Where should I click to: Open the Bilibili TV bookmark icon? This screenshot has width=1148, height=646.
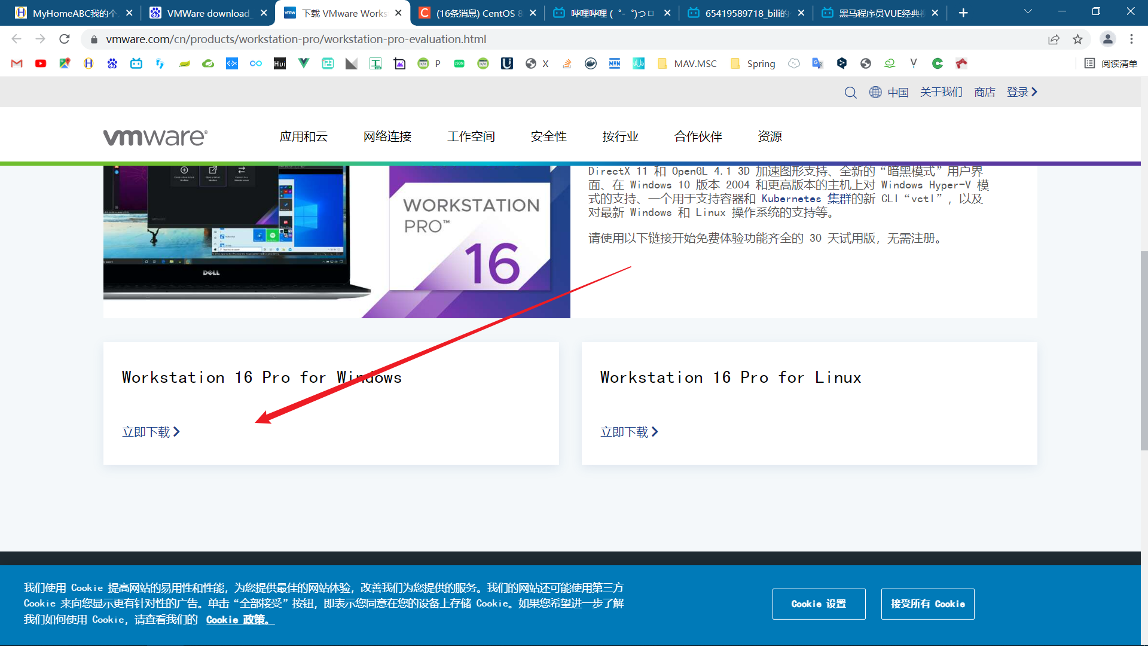click(136, 63)
